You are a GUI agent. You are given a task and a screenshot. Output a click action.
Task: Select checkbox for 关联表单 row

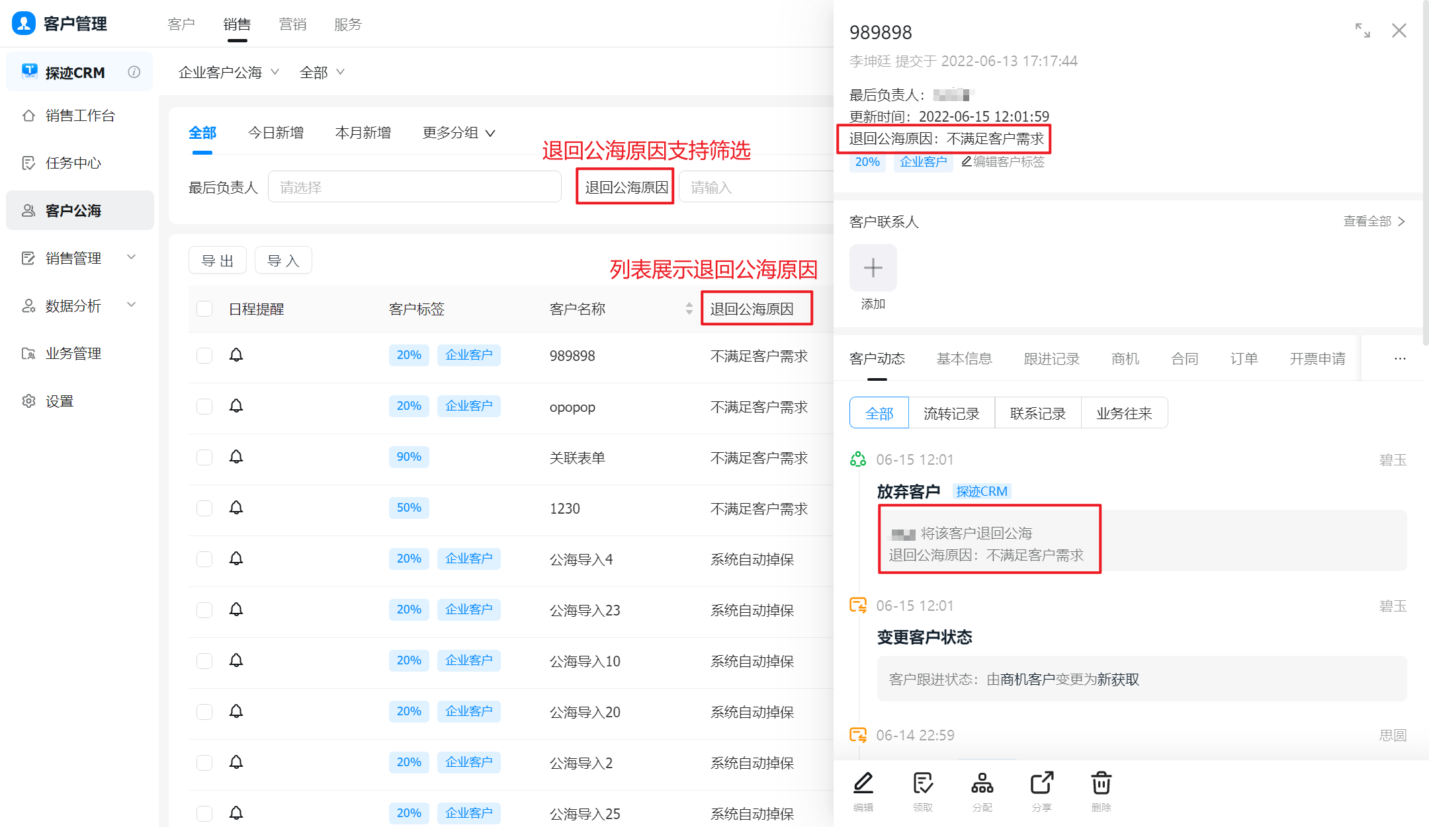204,457
